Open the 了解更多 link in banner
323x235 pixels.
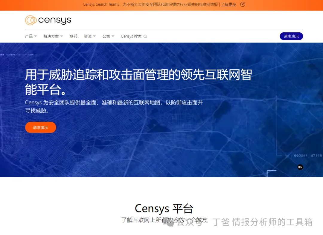(228, 4)
